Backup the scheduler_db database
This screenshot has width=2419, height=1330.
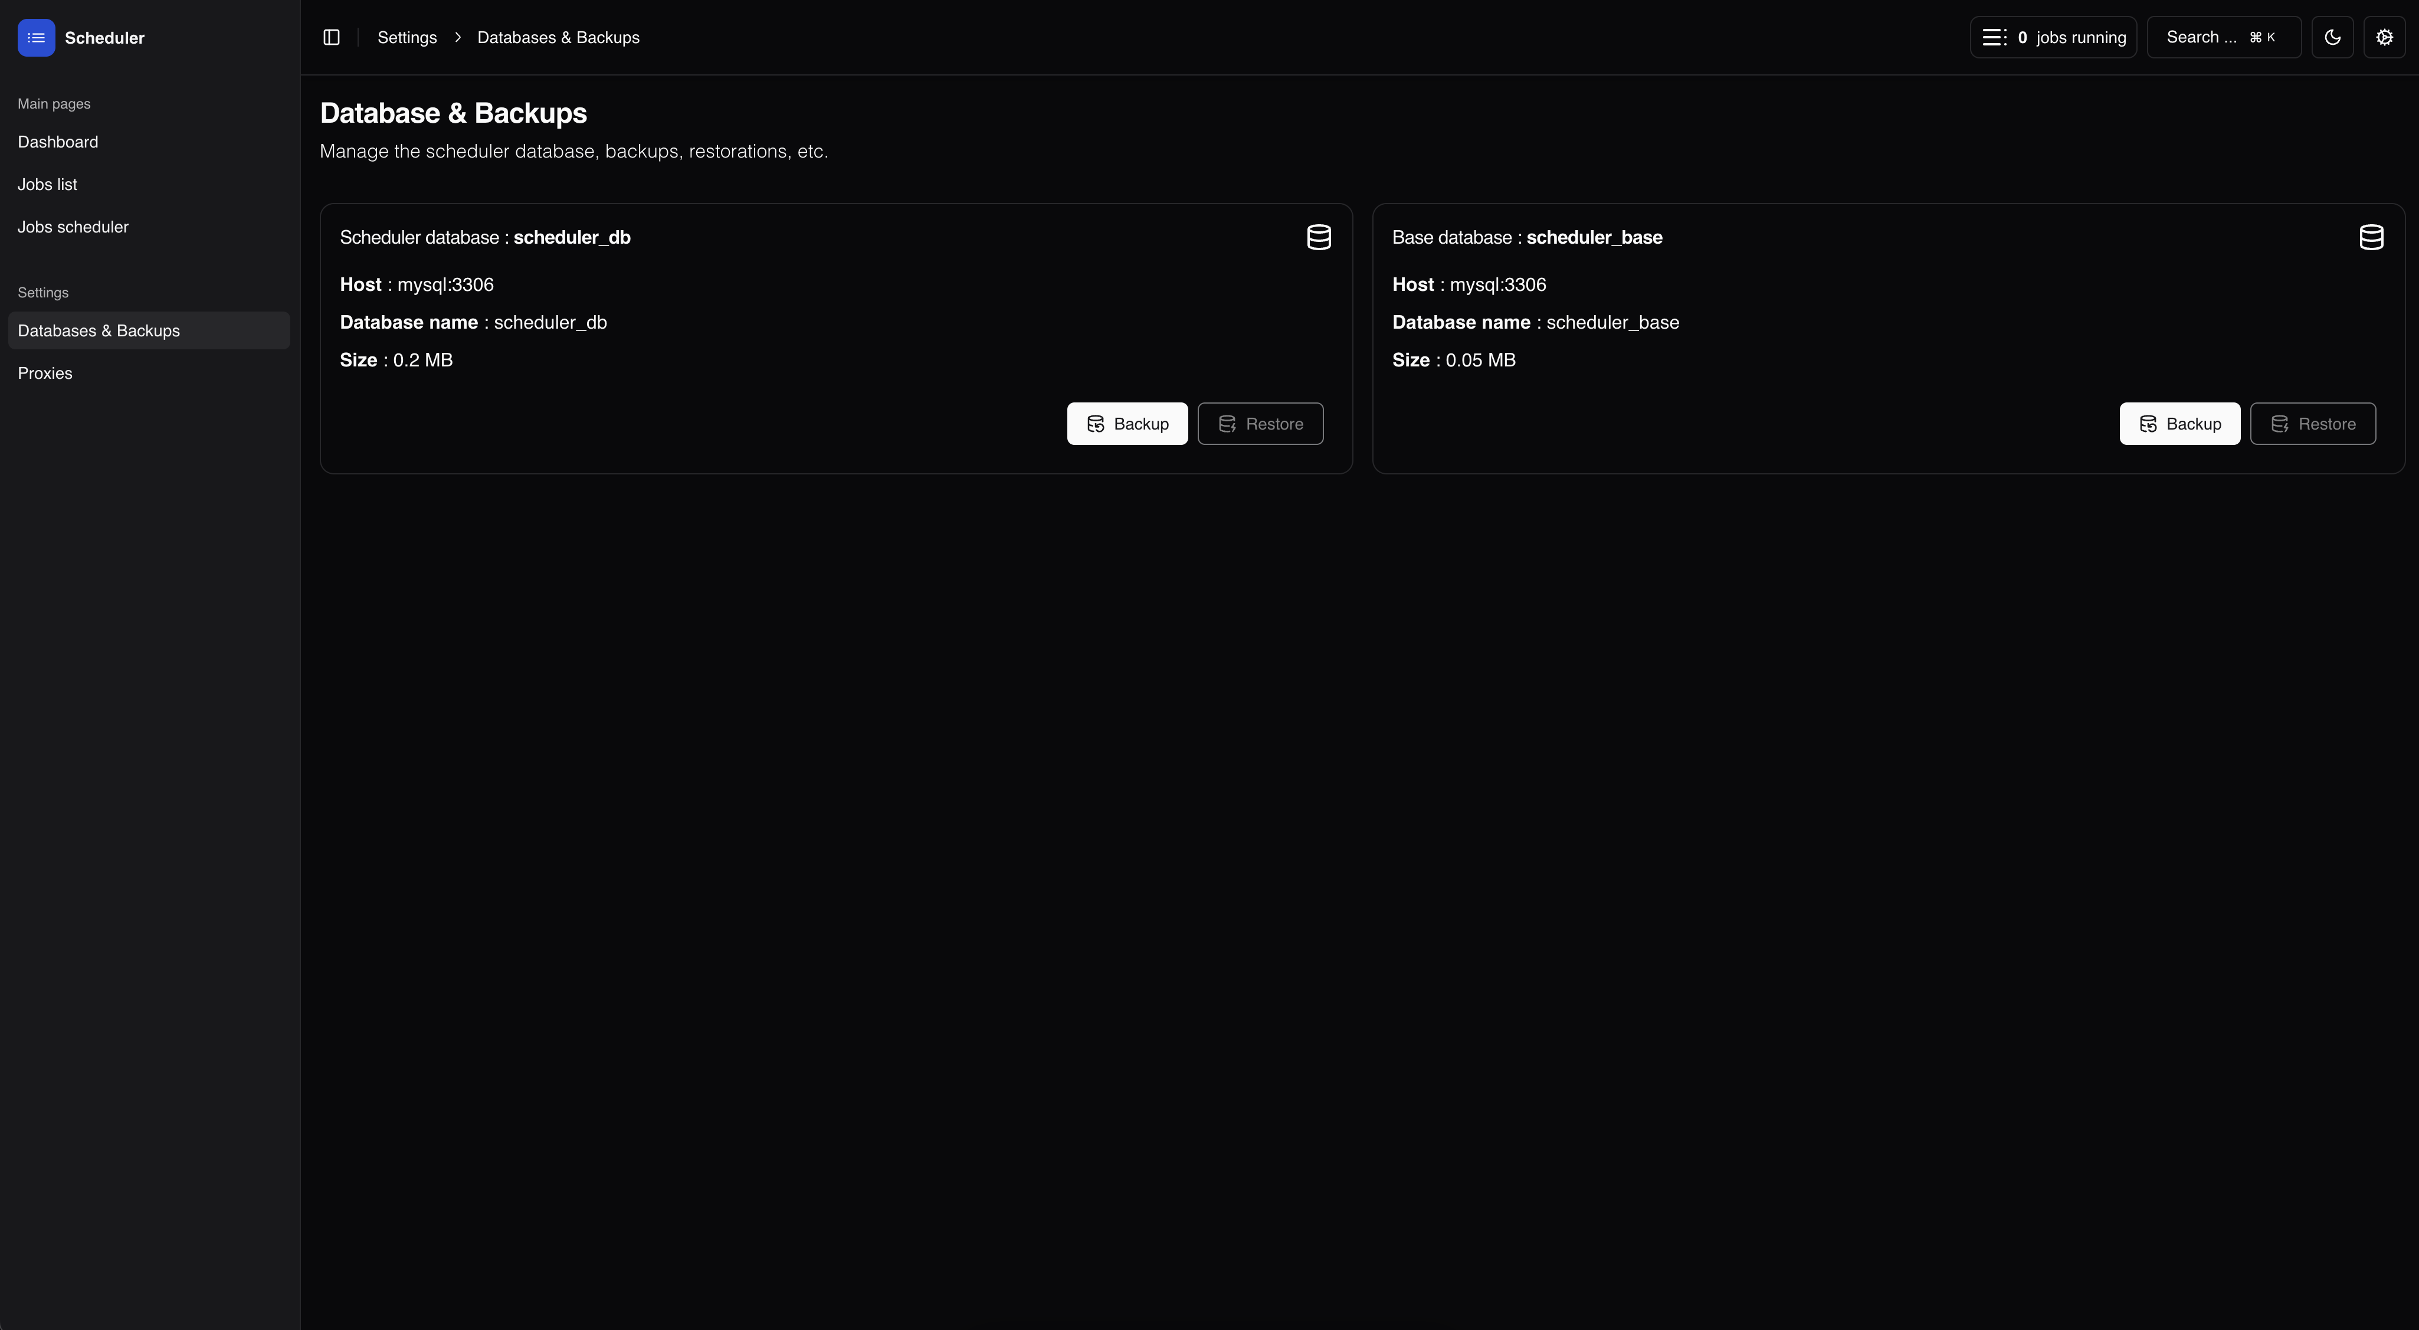pos(1127,424)
